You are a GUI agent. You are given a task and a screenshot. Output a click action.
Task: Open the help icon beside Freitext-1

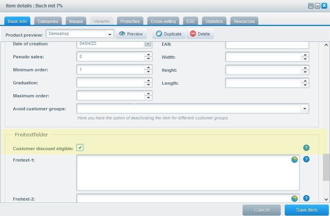coord(306,159)
